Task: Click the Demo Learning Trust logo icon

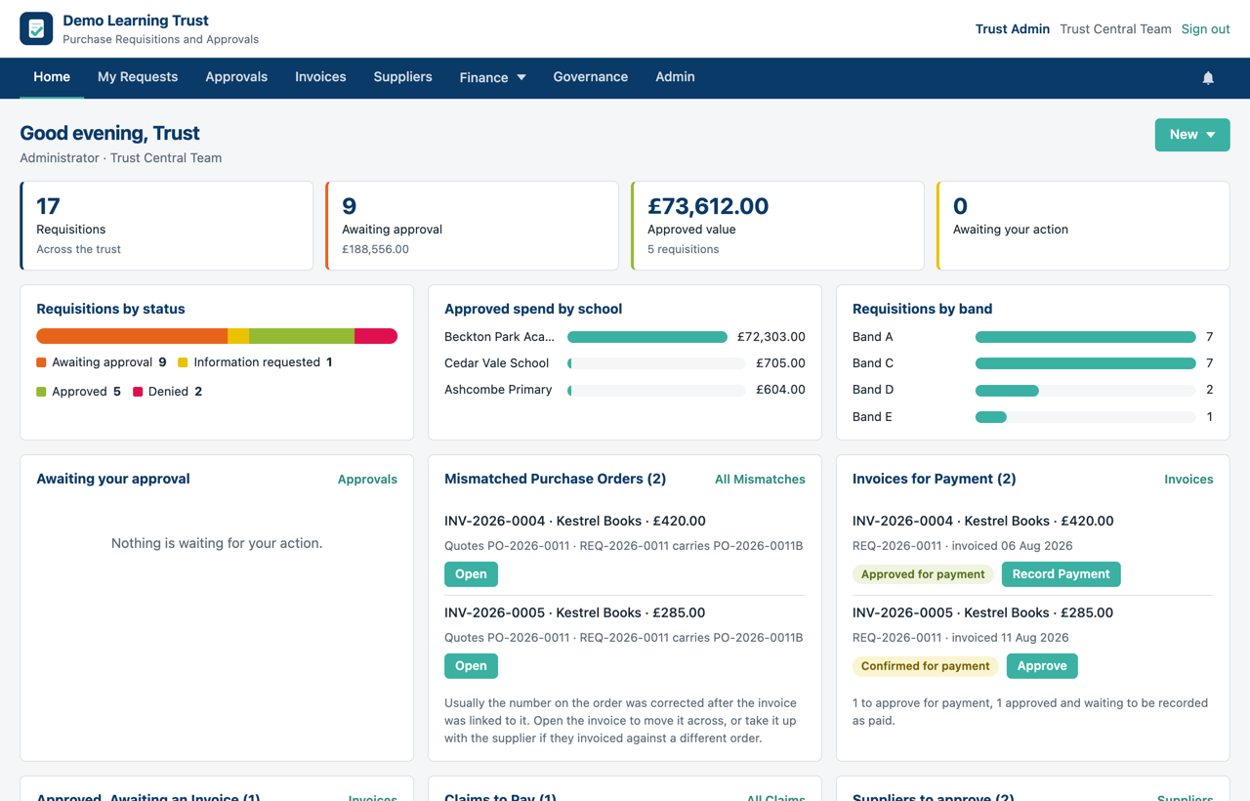Action: coord(36,28)
